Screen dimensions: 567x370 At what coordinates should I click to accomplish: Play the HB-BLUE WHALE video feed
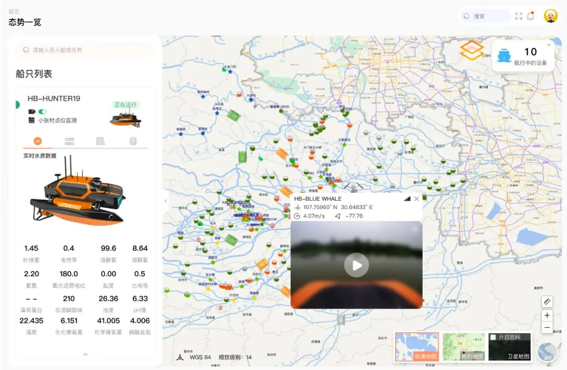coord(356,265)
